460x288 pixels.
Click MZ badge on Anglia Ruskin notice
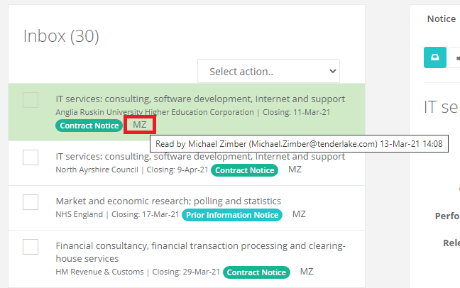tap(140, 125)
